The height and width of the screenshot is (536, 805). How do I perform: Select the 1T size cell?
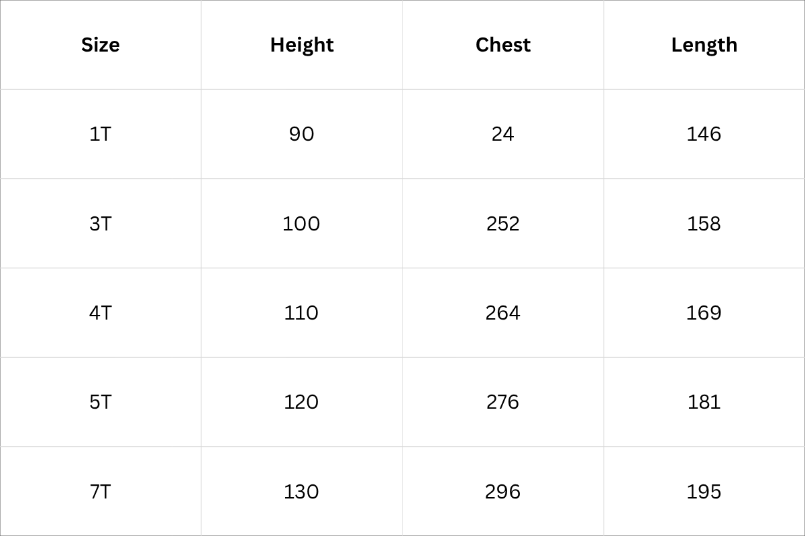click(x=101, y=134)
